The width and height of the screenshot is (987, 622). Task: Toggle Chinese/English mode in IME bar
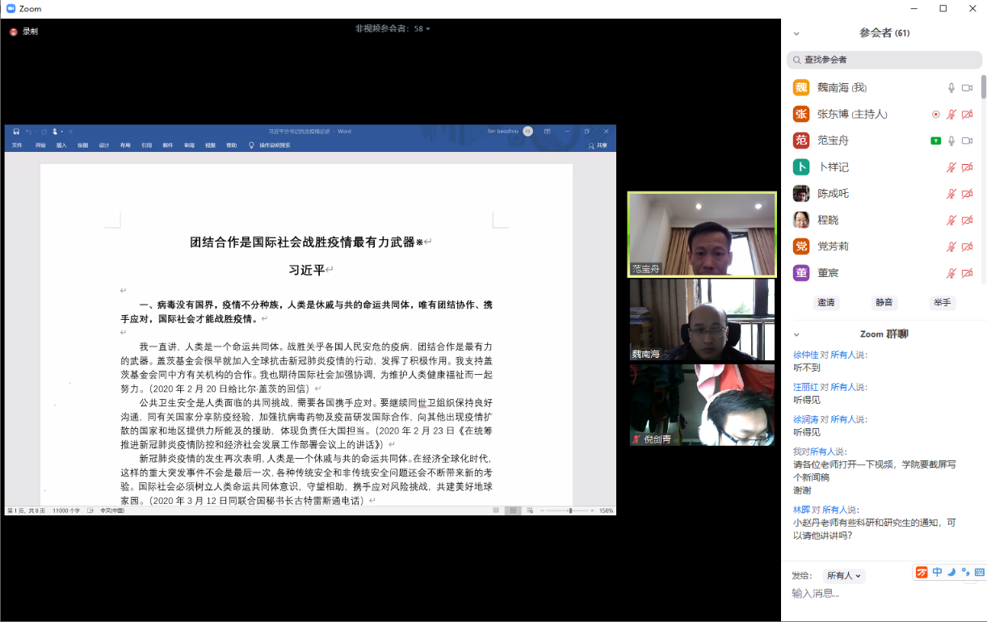pyautogui.click(x=937, y=572)
